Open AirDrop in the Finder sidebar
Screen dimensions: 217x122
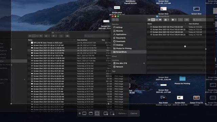click(119, 27)
